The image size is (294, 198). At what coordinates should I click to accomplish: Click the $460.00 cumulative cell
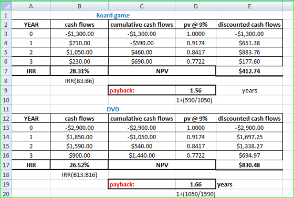pyautogui.click(x=142, y=52)
